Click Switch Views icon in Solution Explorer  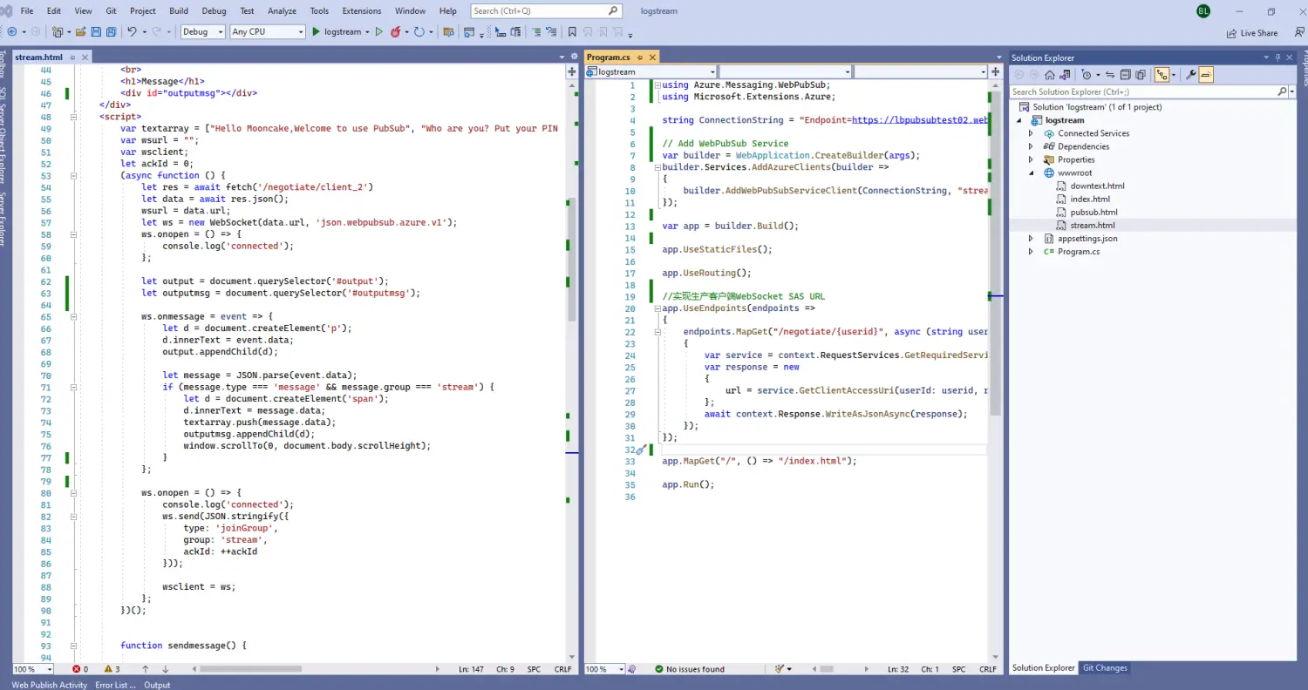(1064, 75)
